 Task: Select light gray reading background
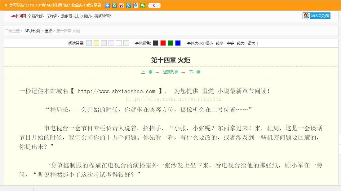pos(104,43)
